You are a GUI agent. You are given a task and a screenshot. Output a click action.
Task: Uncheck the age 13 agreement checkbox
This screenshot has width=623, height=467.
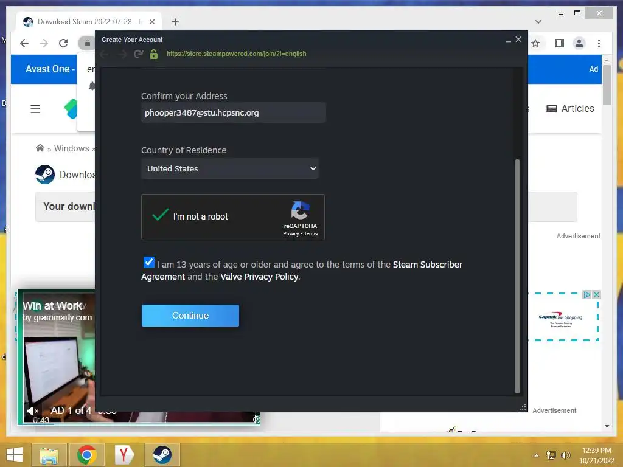point(148,262)
